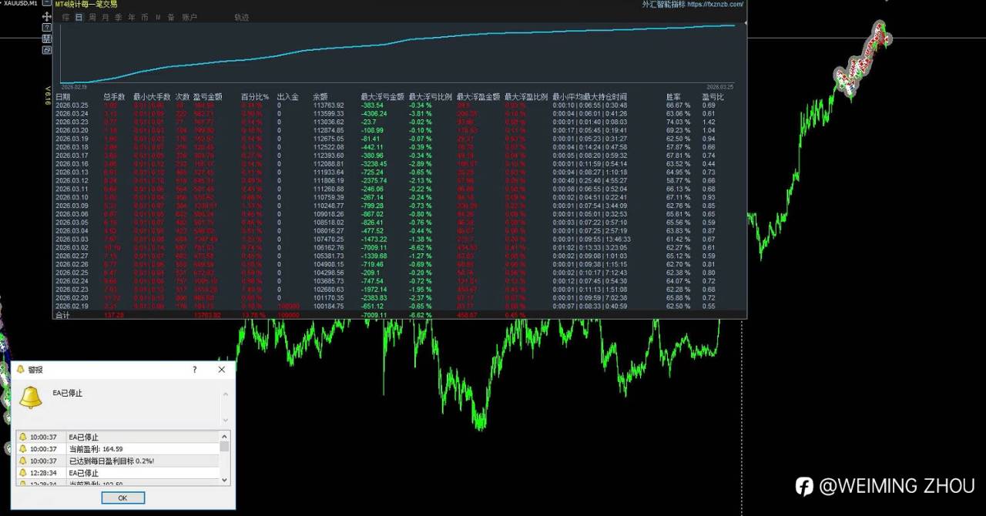
Task: Click bell icon on first 10:00:37 row
Action: coord(22,437)
